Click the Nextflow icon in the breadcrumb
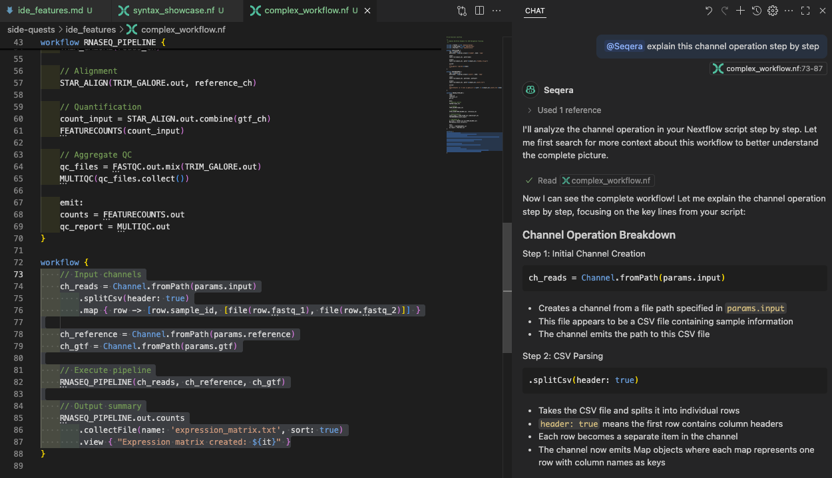Viewport: 832px width, 478px height. tap(132, 29)
